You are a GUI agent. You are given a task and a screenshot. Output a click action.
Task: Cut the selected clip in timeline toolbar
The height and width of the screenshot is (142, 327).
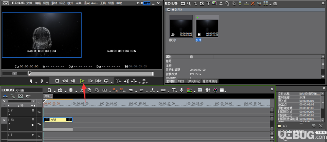tap(82, 90)
